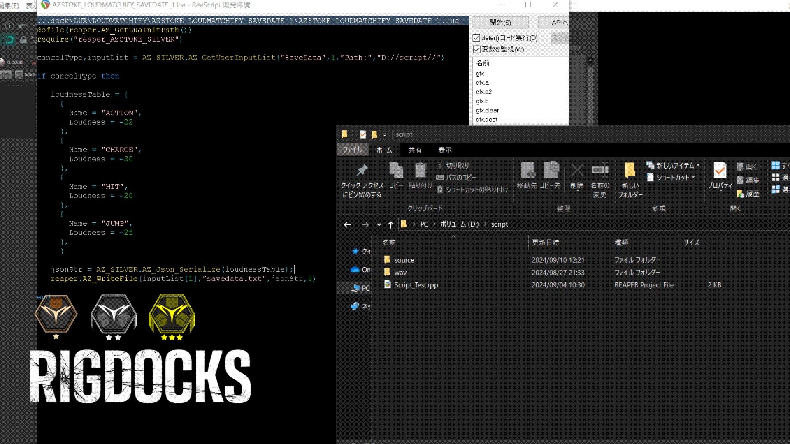Click the Delete (削除) X icon
This screenshot has height=444, width=790.
(x=577, y=170)
